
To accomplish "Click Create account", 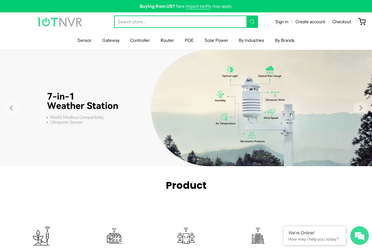I will (310, 22).
